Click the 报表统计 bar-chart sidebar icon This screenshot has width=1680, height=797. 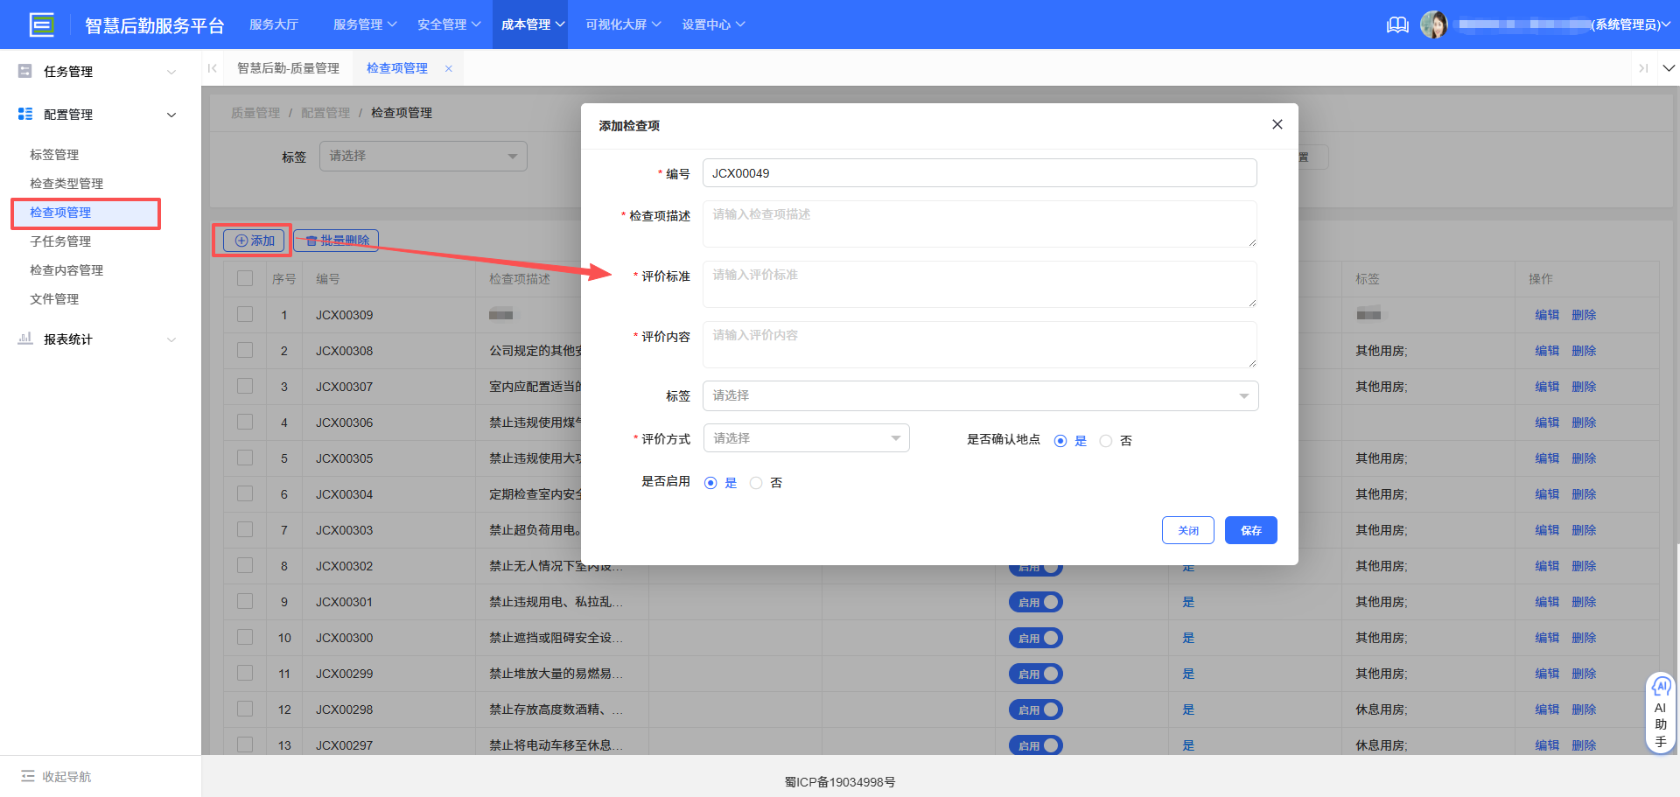(x=24, y=339)
